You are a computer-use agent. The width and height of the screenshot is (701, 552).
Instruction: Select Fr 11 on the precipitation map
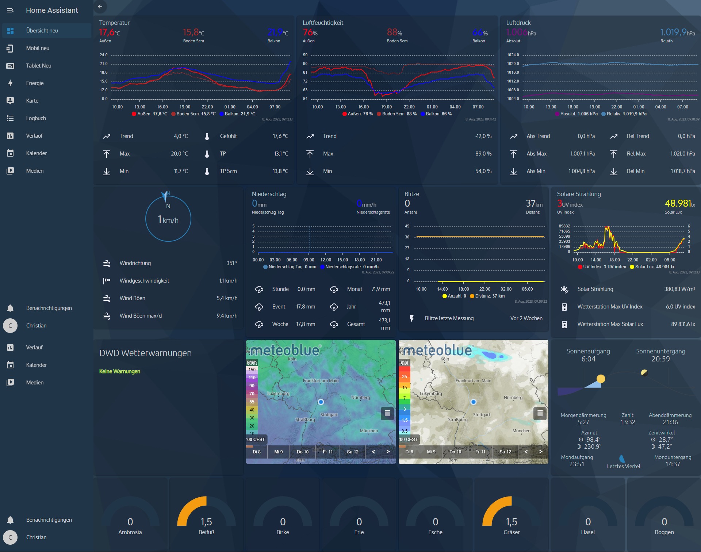(480, 452)
